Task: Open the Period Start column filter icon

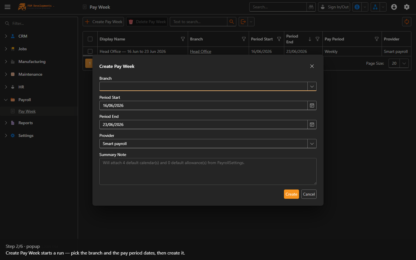Action: pos(279,39)
